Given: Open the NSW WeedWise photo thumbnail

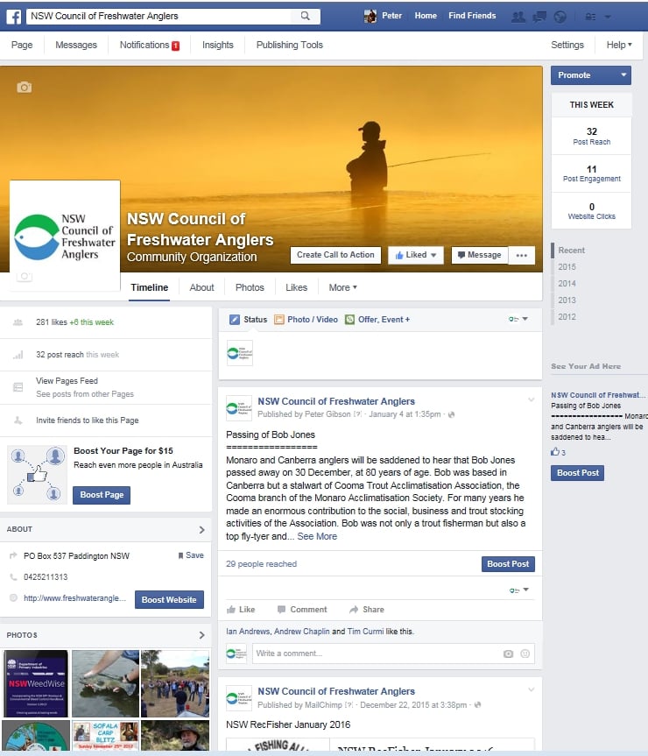Looking at the screenshot, I should coord(36,683).
